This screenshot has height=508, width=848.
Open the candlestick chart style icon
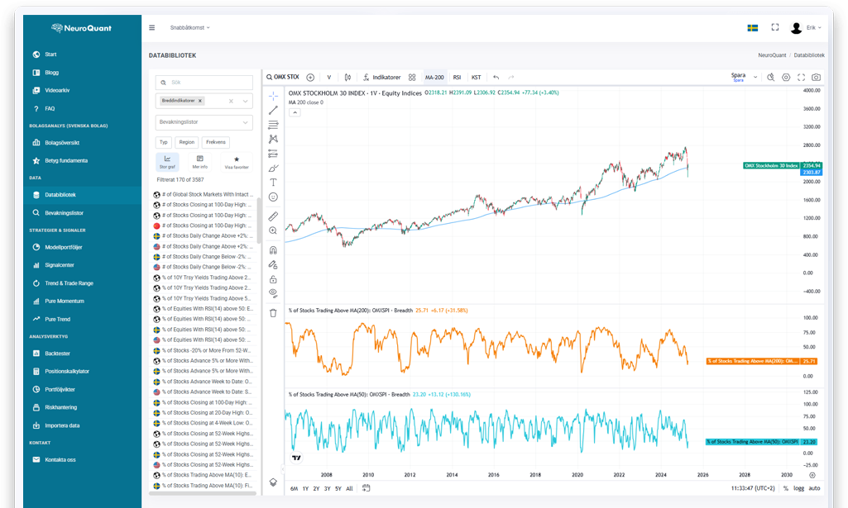point(348,77)
